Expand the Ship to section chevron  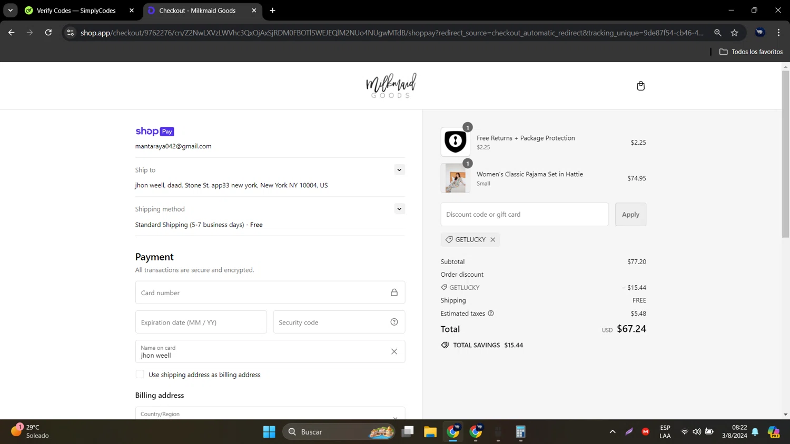pyautogui.click(x=399, y=170)
